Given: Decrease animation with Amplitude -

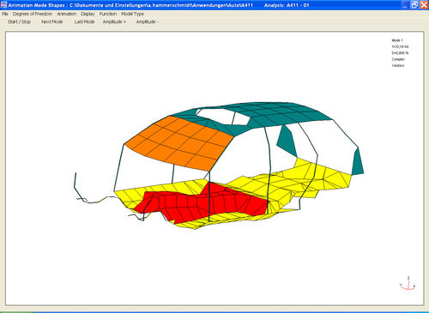Looking at the screenshot, I should tap(147, 21).
